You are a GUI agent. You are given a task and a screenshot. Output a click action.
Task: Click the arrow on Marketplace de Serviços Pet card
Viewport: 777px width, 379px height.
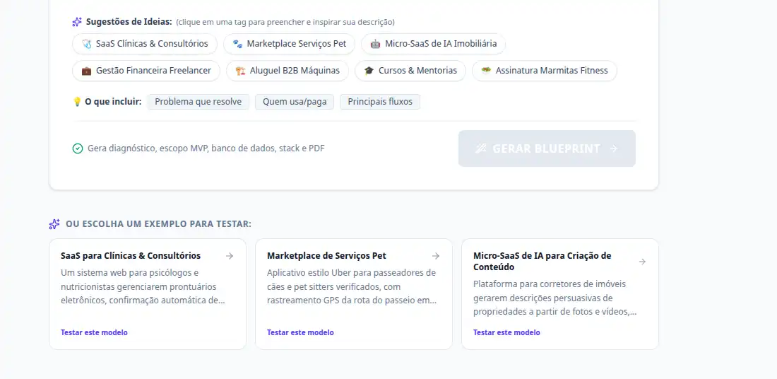tap(436, 256)
